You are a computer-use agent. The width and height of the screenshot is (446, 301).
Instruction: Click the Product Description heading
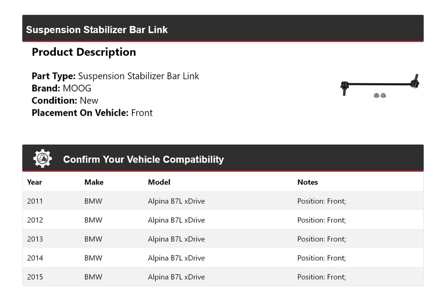pos(84,52)
